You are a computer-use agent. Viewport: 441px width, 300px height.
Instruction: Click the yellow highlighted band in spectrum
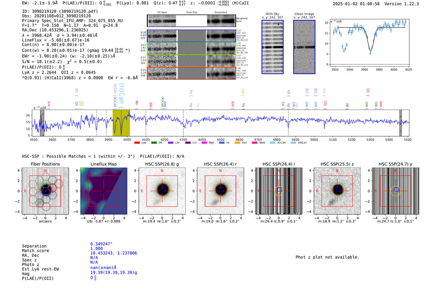pos(121,123)
